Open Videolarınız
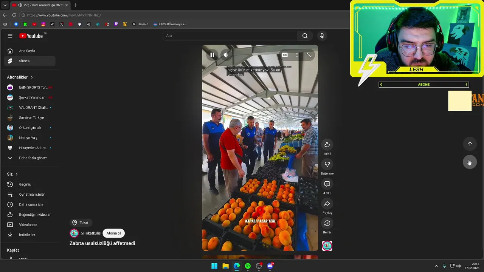The image size is (484, 272). 30,224
